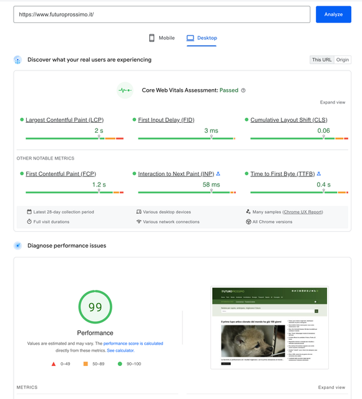362x399 pixels.
Task: Select the Desktop tab
Action: (x=202, y=38)
